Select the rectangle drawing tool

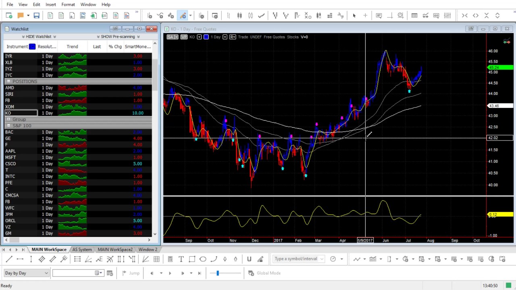point(192,259)
